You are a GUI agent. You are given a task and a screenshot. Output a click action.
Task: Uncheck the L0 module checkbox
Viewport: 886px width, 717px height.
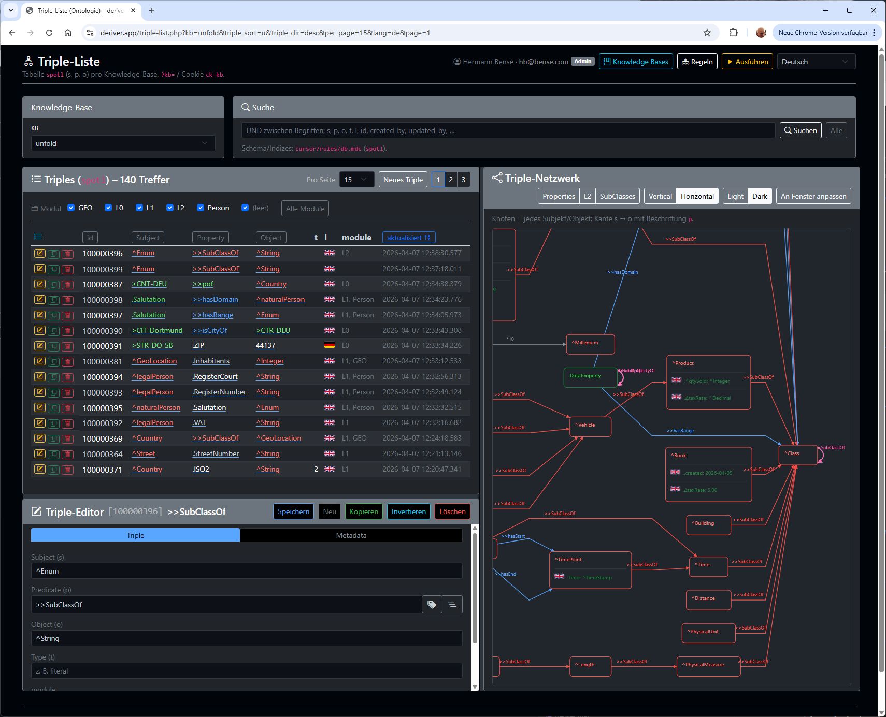(x=108, y=208)
